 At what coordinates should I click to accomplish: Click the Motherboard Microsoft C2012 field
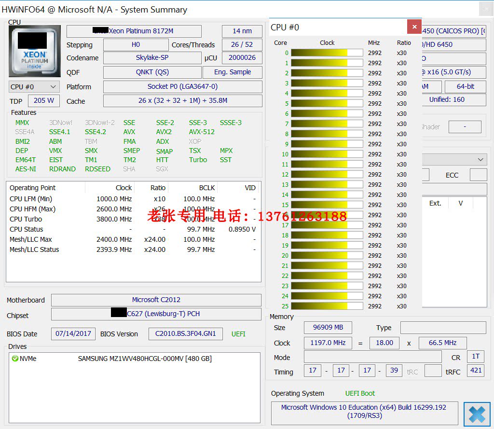(x=156, y=300)
